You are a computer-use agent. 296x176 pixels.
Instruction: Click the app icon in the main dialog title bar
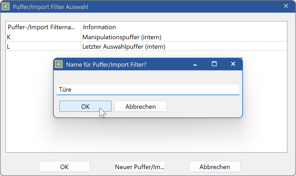(6, 6)
